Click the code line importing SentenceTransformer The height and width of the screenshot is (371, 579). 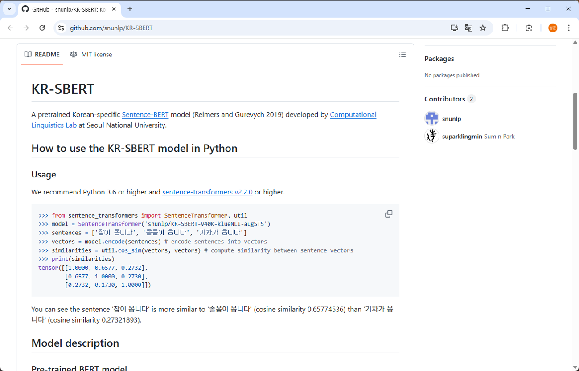pyautogui.click(x=143, y=215)
